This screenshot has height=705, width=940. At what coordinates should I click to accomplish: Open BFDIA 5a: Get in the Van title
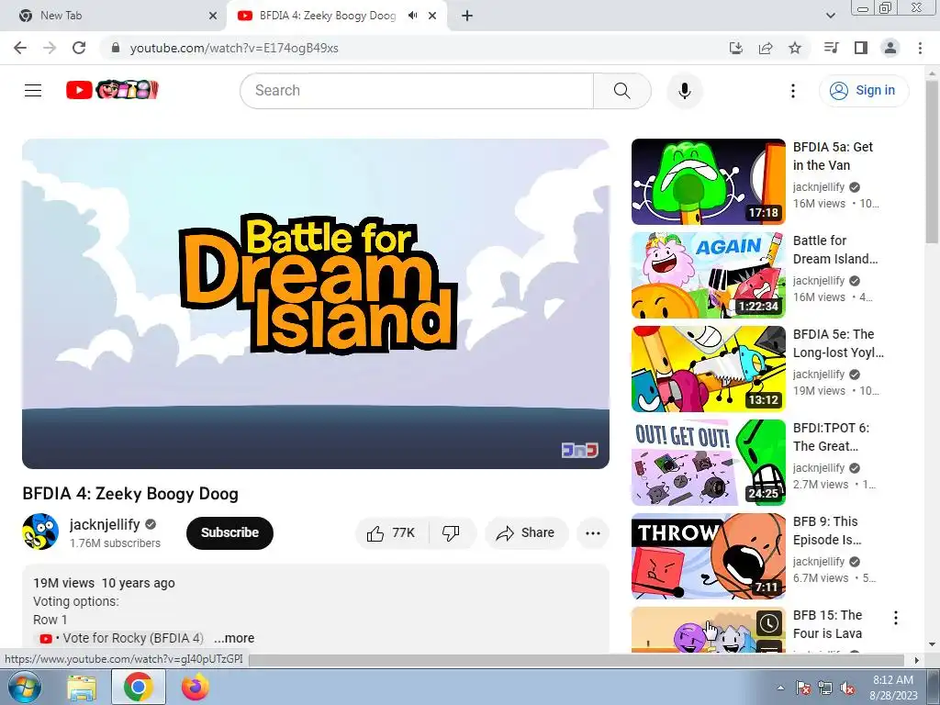pos(833,156)
